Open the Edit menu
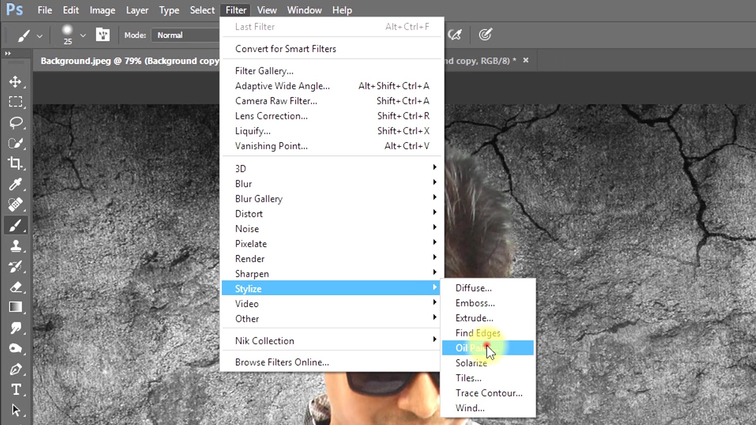Viewport: 756px width, 425px height. 71,10
